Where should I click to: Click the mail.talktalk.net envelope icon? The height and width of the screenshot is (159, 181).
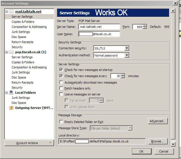[x=11, y=12]
